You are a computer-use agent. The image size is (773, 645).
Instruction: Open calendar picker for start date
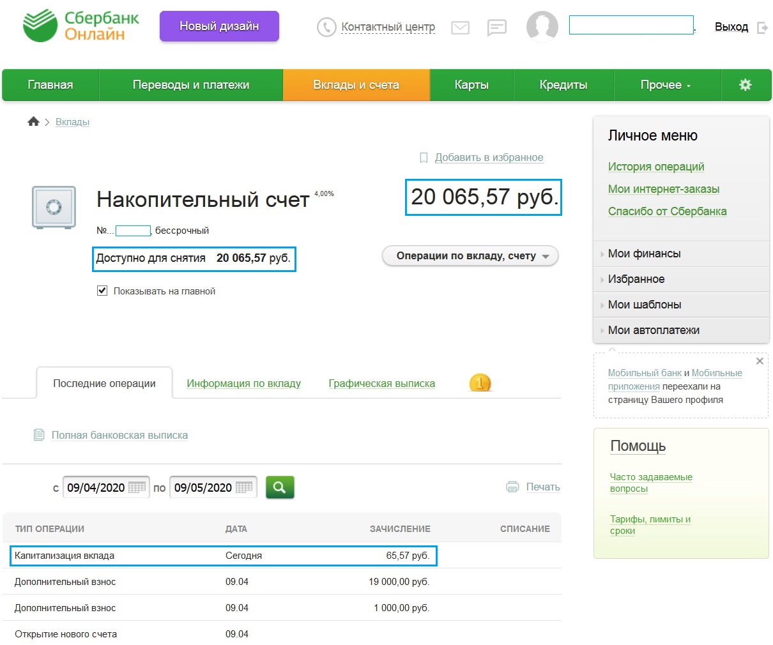tap(137, 488)
